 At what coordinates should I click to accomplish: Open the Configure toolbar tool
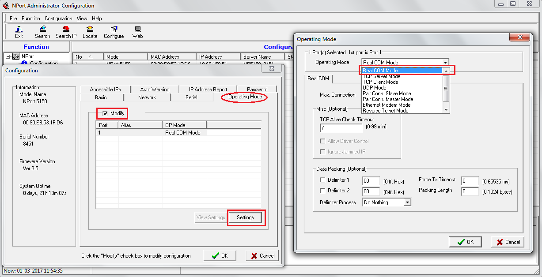(x=114, y=32)
